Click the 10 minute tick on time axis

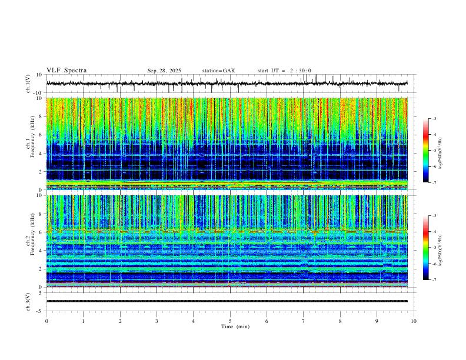pyautogui.click(x=414, y=321)
